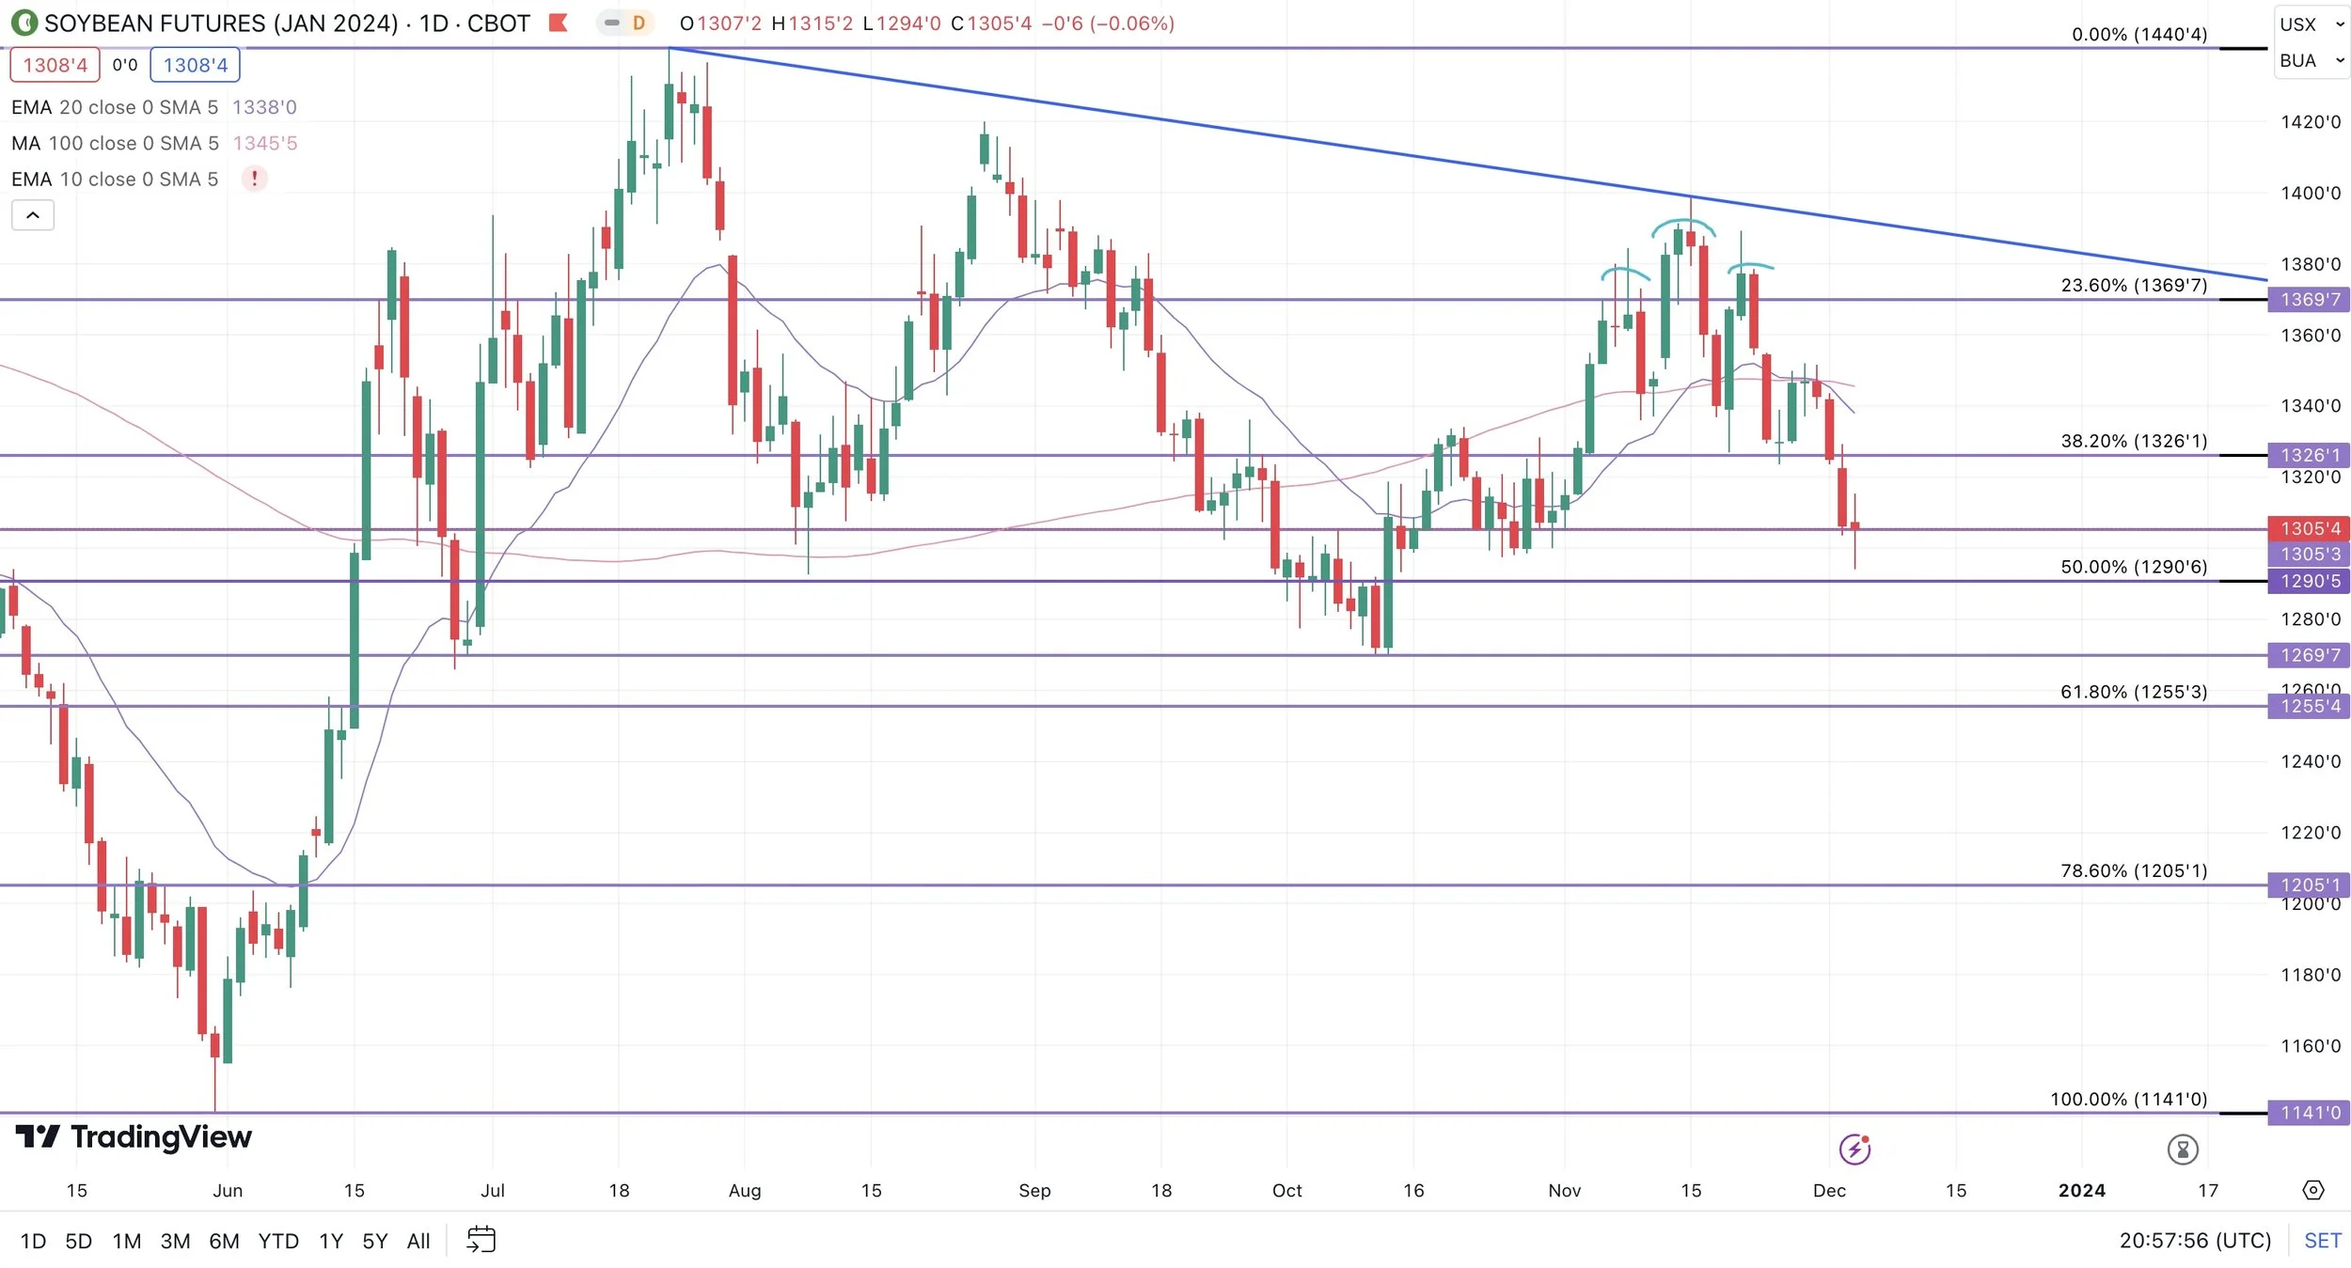The width and height of the screenshot is (2351, 1268).
Task: Open chart settings gear icon
Action: [2312, 1190]
